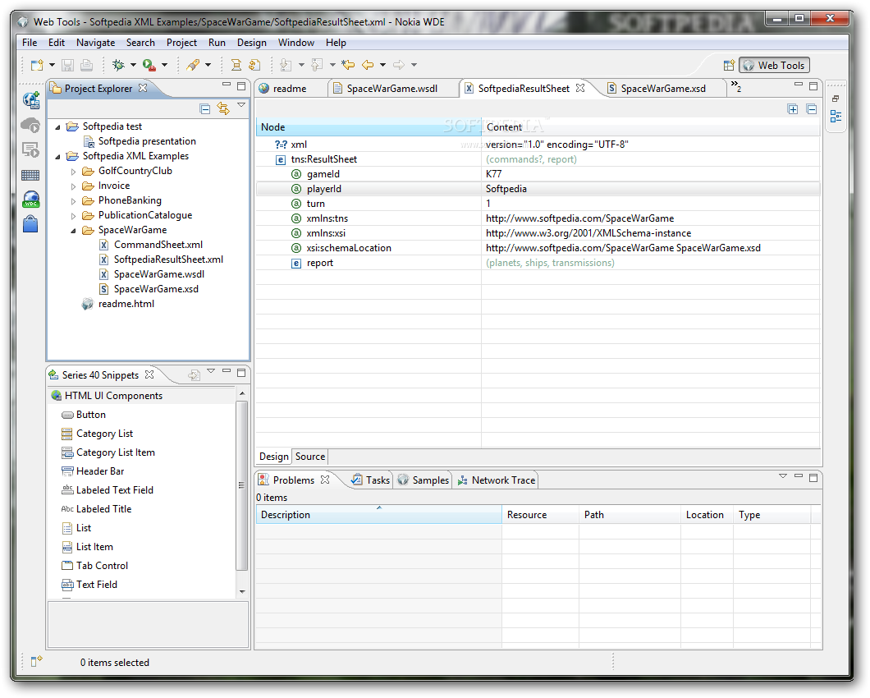The image size is (870, 698).
Task: Click Expand All icon in XML editor
Action: pyautogui.click(x=793, y=109)
